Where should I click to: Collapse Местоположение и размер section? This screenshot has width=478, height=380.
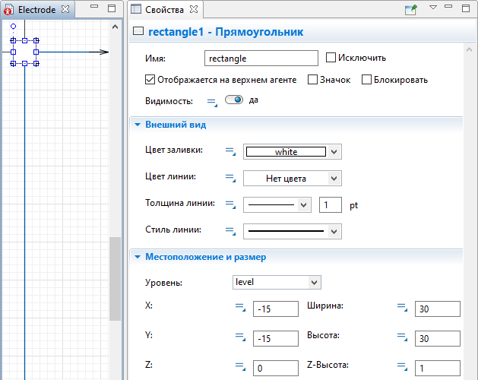(138, 257)
